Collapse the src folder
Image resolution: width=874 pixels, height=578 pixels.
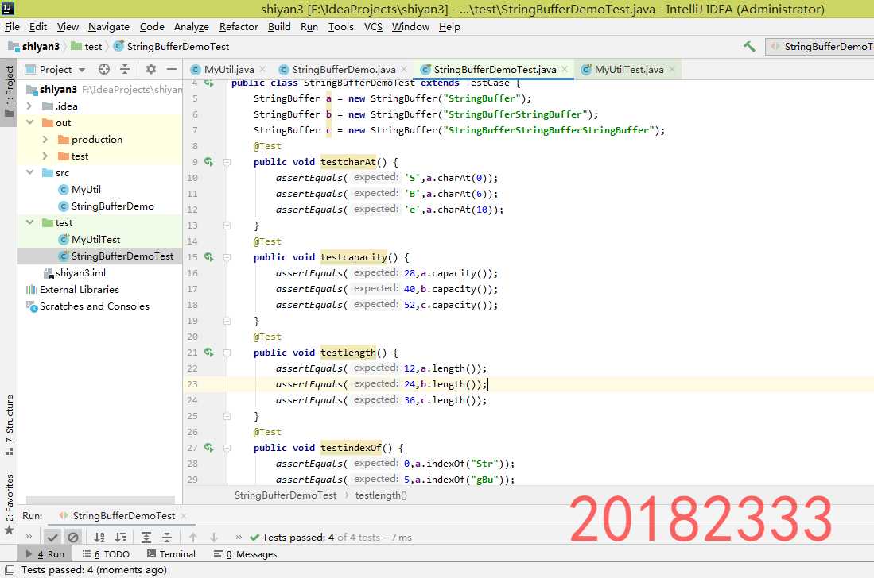(29, 172)
